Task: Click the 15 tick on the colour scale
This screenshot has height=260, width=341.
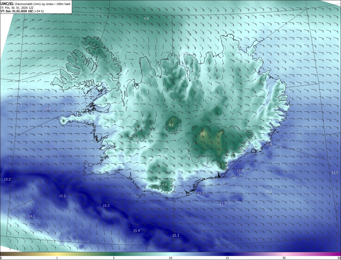Action: point(227,258)
